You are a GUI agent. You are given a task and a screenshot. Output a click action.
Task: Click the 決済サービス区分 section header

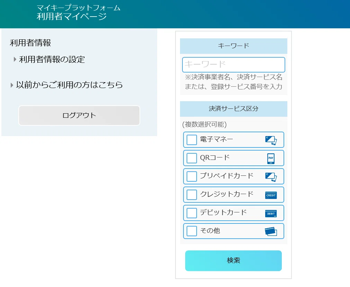tap(233, 109)
